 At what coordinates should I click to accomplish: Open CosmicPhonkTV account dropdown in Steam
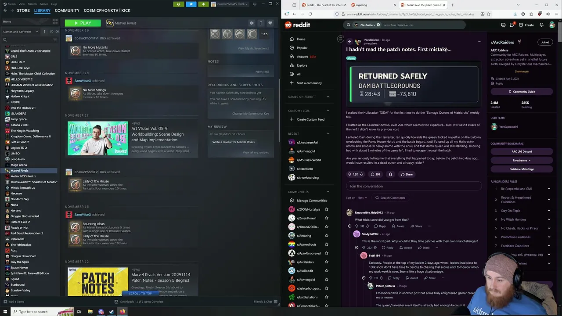tap(231, 4)
